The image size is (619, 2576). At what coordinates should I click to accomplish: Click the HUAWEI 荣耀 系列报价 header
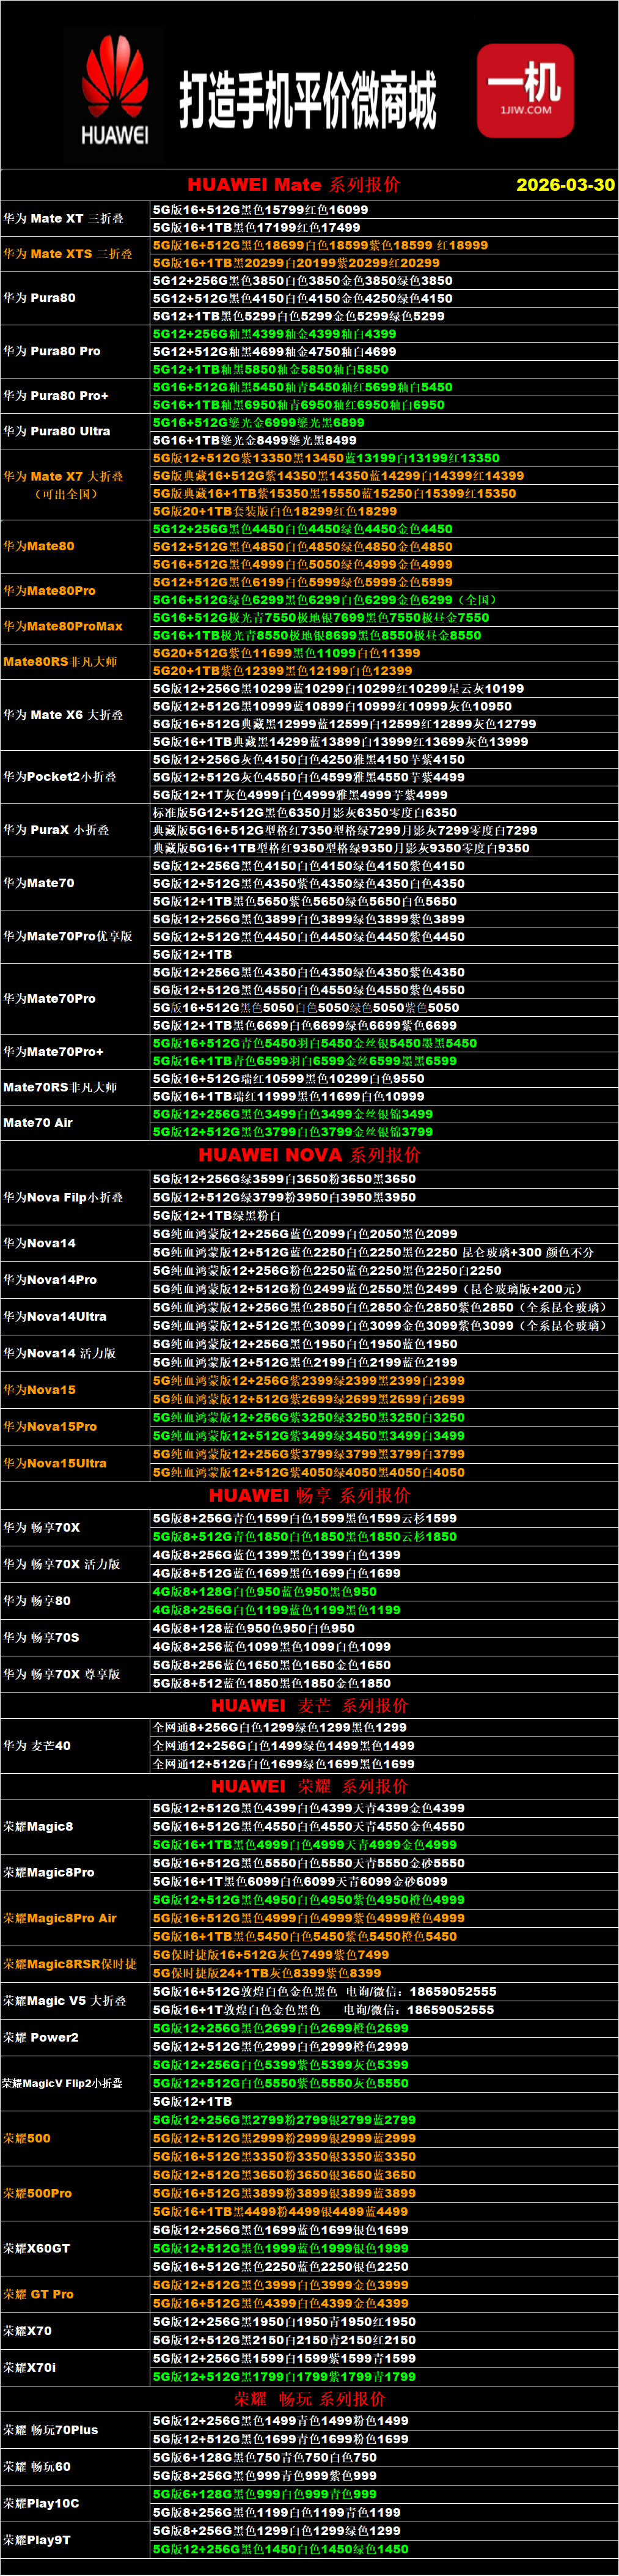coord(309,1786)
